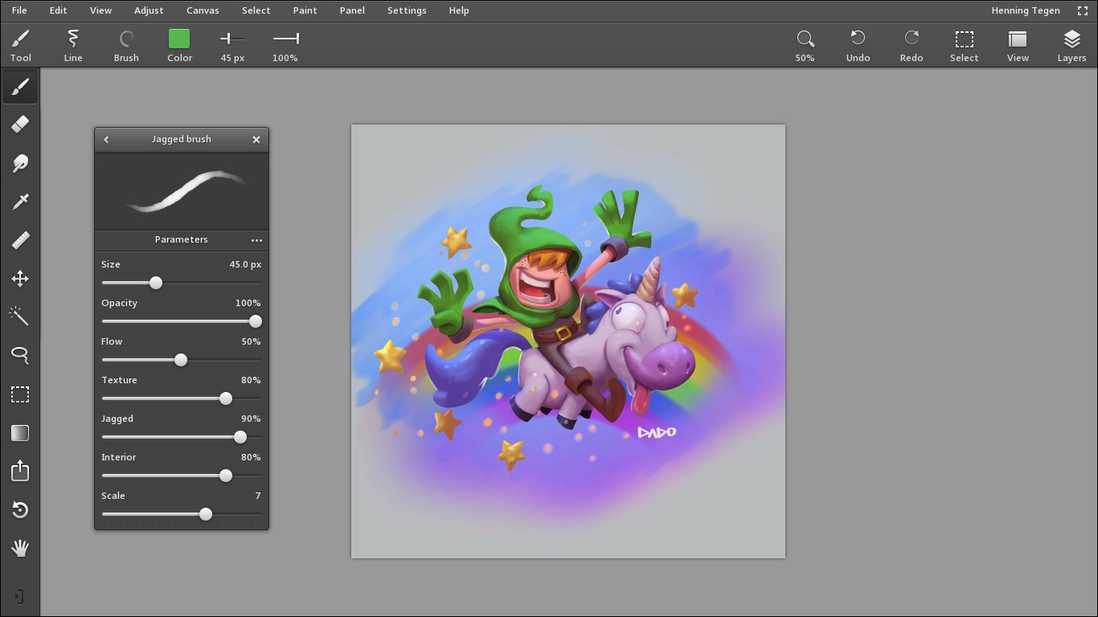1098x617 pixels.
Task: Select the Eraser tool
Action: [20, 125]
